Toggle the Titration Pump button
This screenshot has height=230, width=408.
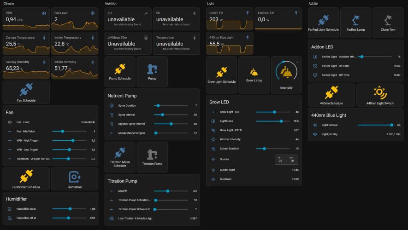coord(152,157)
